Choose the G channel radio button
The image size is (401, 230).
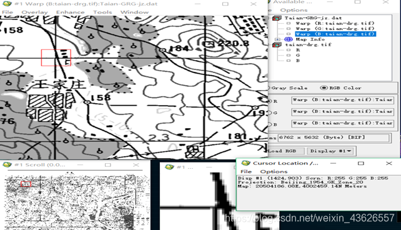pos(269,112)
